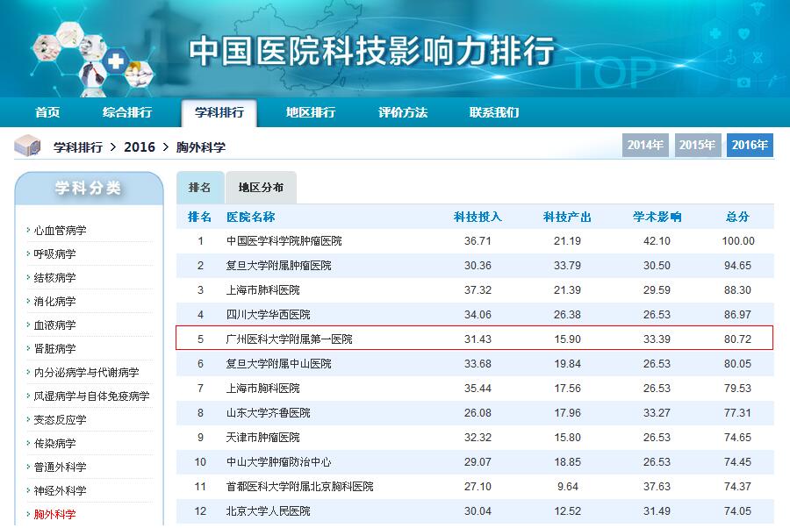Click total score 94.65
Viewport: 790px width, 528px height.
(x=737, y=266)
